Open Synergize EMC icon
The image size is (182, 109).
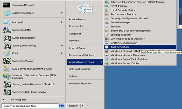point(7,30)
